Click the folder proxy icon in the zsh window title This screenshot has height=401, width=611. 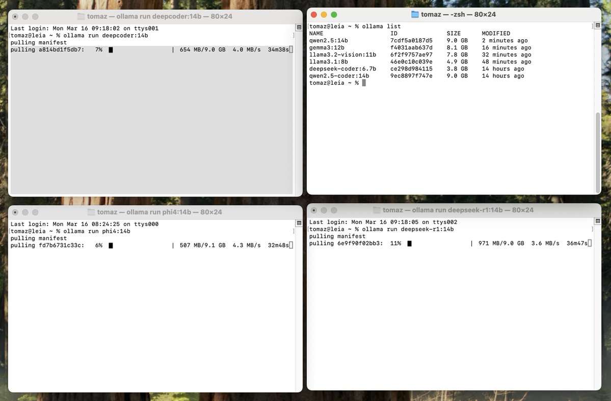tap(415, 14)
